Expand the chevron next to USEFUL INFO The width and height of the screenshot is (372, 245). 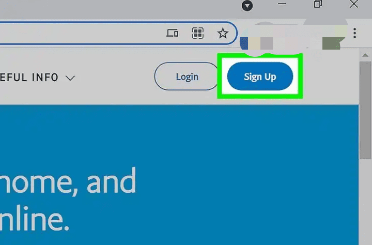[x=70, y=78]
